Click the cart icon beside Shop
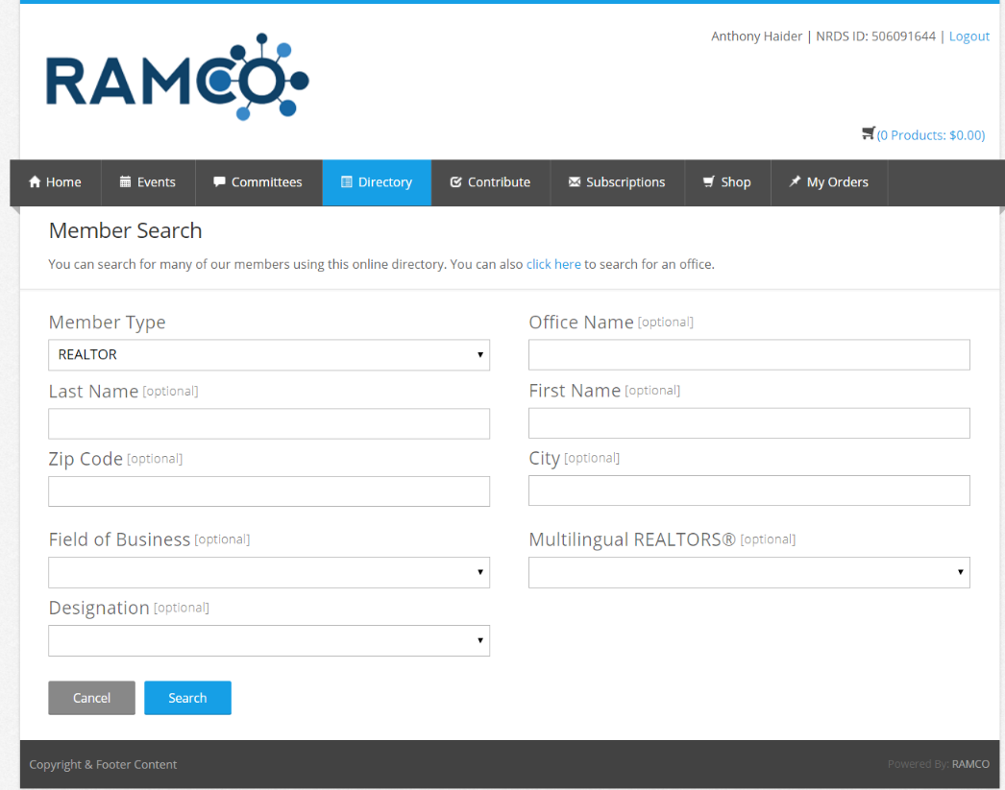Screen dimensions: 1005x790 coord(709,181)
